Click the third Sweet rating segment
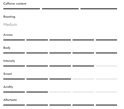124x109 pixels. coord(60,79)
